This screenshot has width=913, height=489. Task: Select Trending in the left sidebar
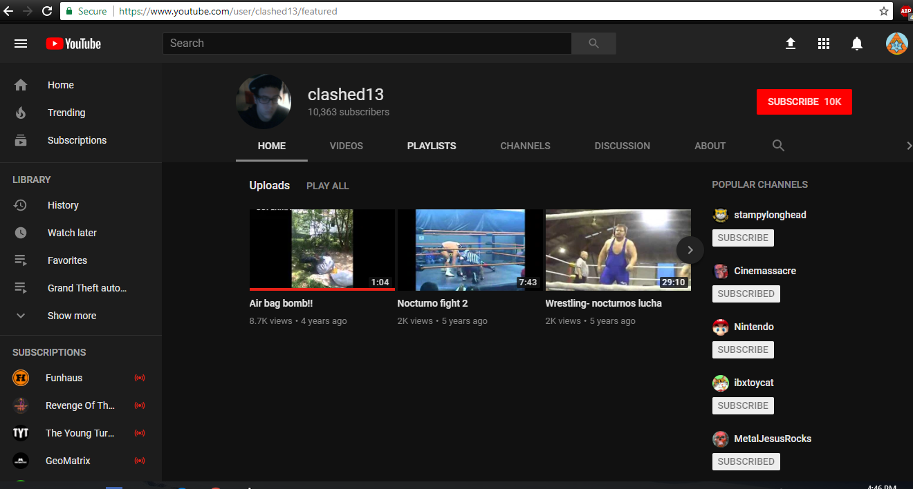point(66,113)
